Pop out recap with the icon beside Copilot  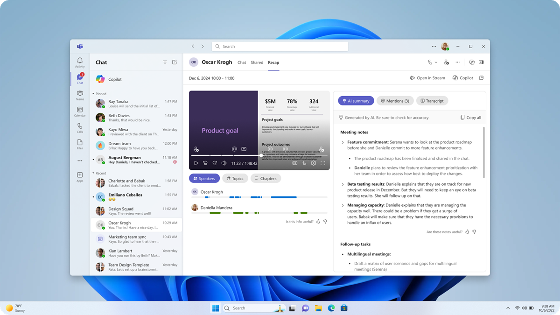click(x=481, y=78)
